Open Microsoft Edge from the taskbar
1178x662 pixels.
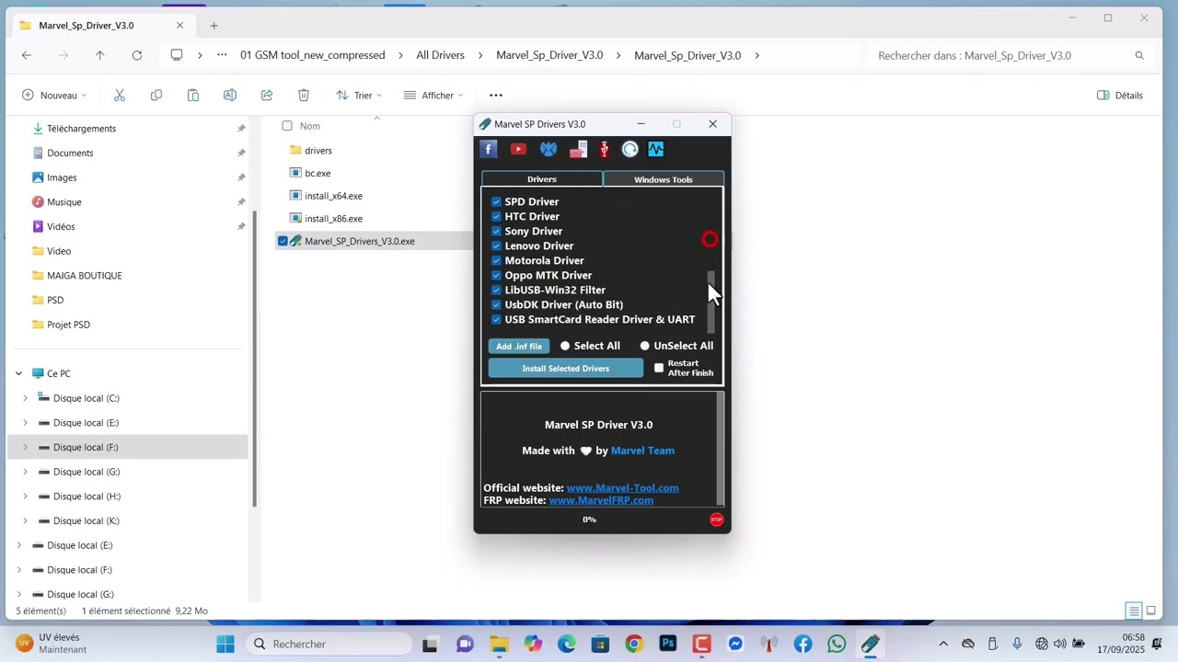click(567, 645)
